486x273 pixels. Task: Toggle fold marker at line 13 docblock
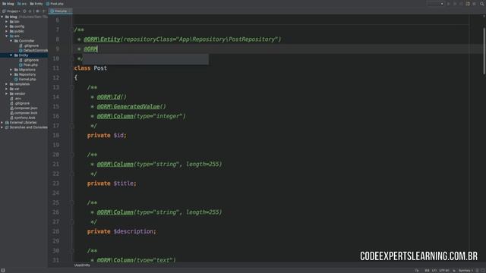(x=72, y=87)
